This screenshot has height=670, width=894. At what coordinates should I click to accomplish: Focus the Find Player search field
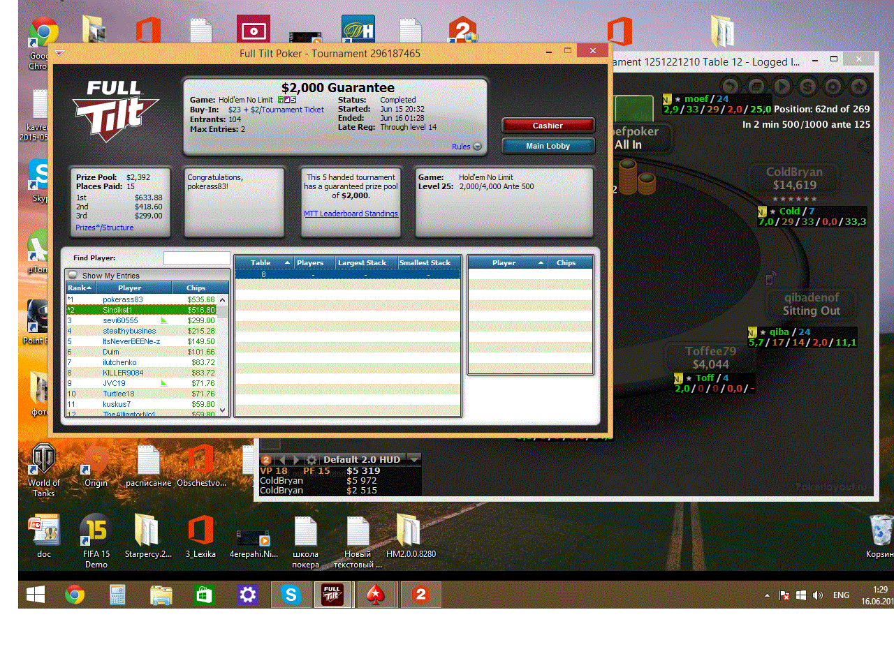pyautogui.click(x=196, y=258)
